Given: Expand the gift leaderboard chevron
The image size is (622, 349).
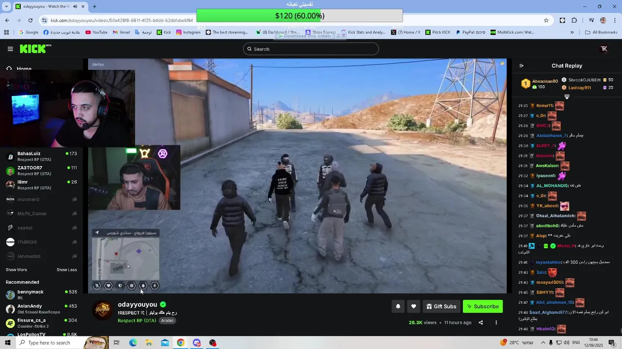Looking at the screenshot, I should 567,97.
